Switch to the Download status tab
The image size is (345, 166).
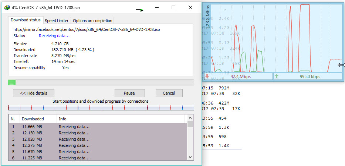coord(26,20)
